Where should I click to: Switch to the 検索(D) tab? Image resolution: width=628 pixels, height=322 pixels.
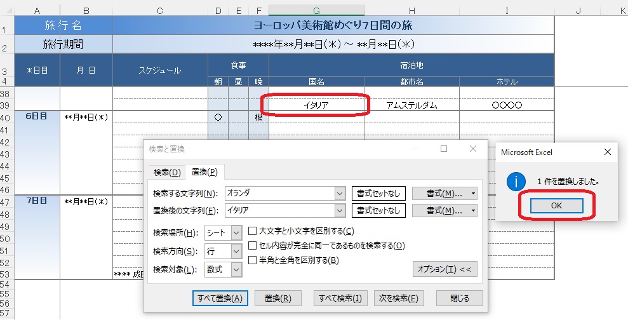[x=167, y=172]
